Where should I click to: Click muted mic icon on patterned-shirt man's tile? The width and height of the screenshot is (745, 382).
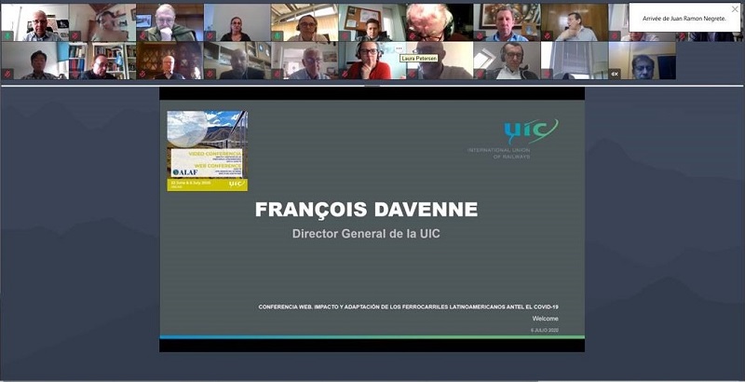coord(7,75)
